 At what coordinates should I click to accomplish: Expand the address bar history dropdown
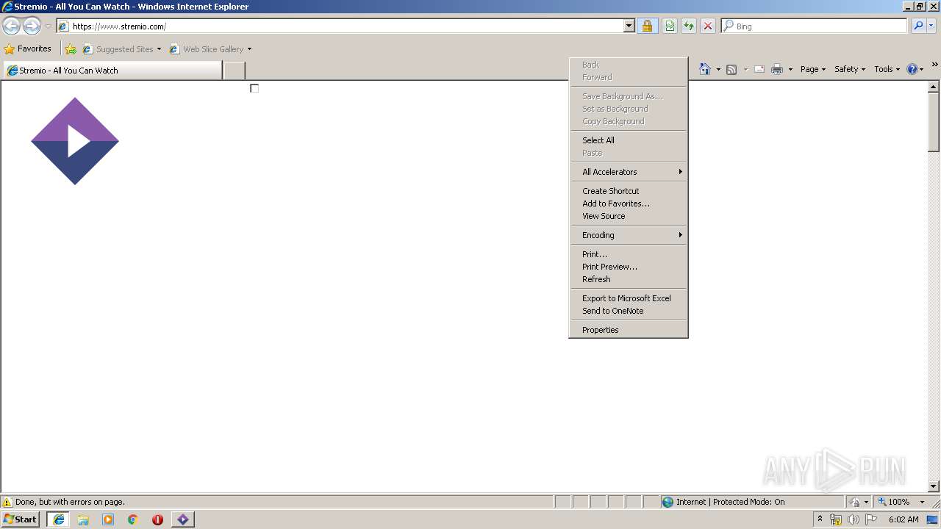(629, 26)
